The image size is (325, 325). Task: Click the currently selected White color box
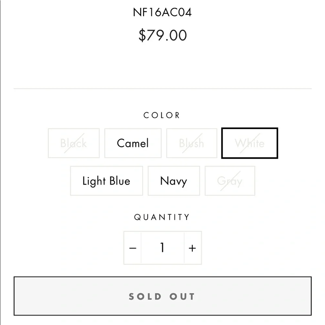click(250, 143)
